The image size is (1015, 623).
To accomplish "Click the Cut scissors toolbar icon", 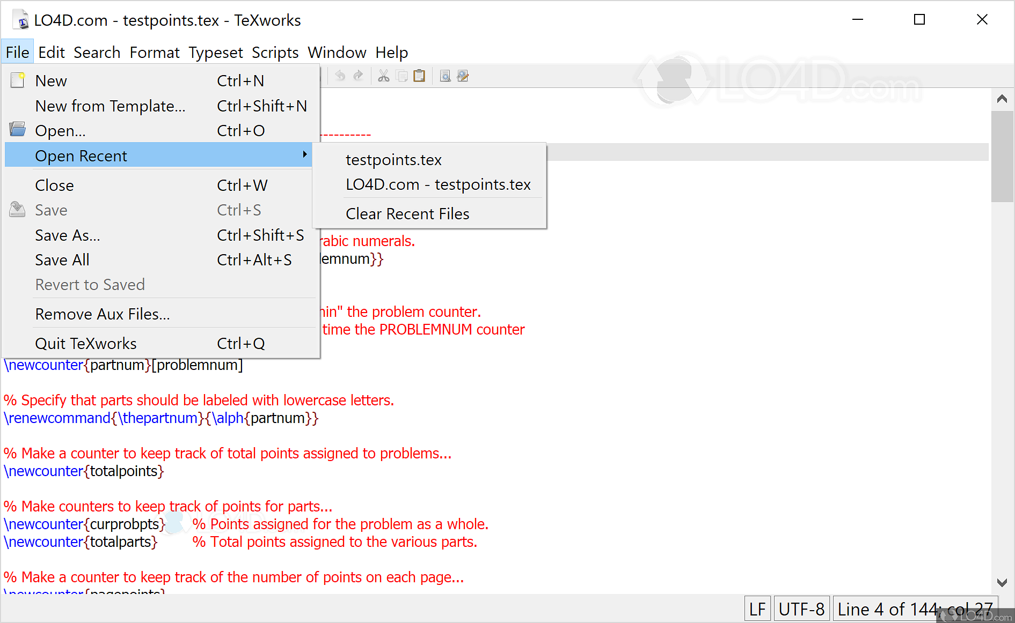I will (383, 76).
